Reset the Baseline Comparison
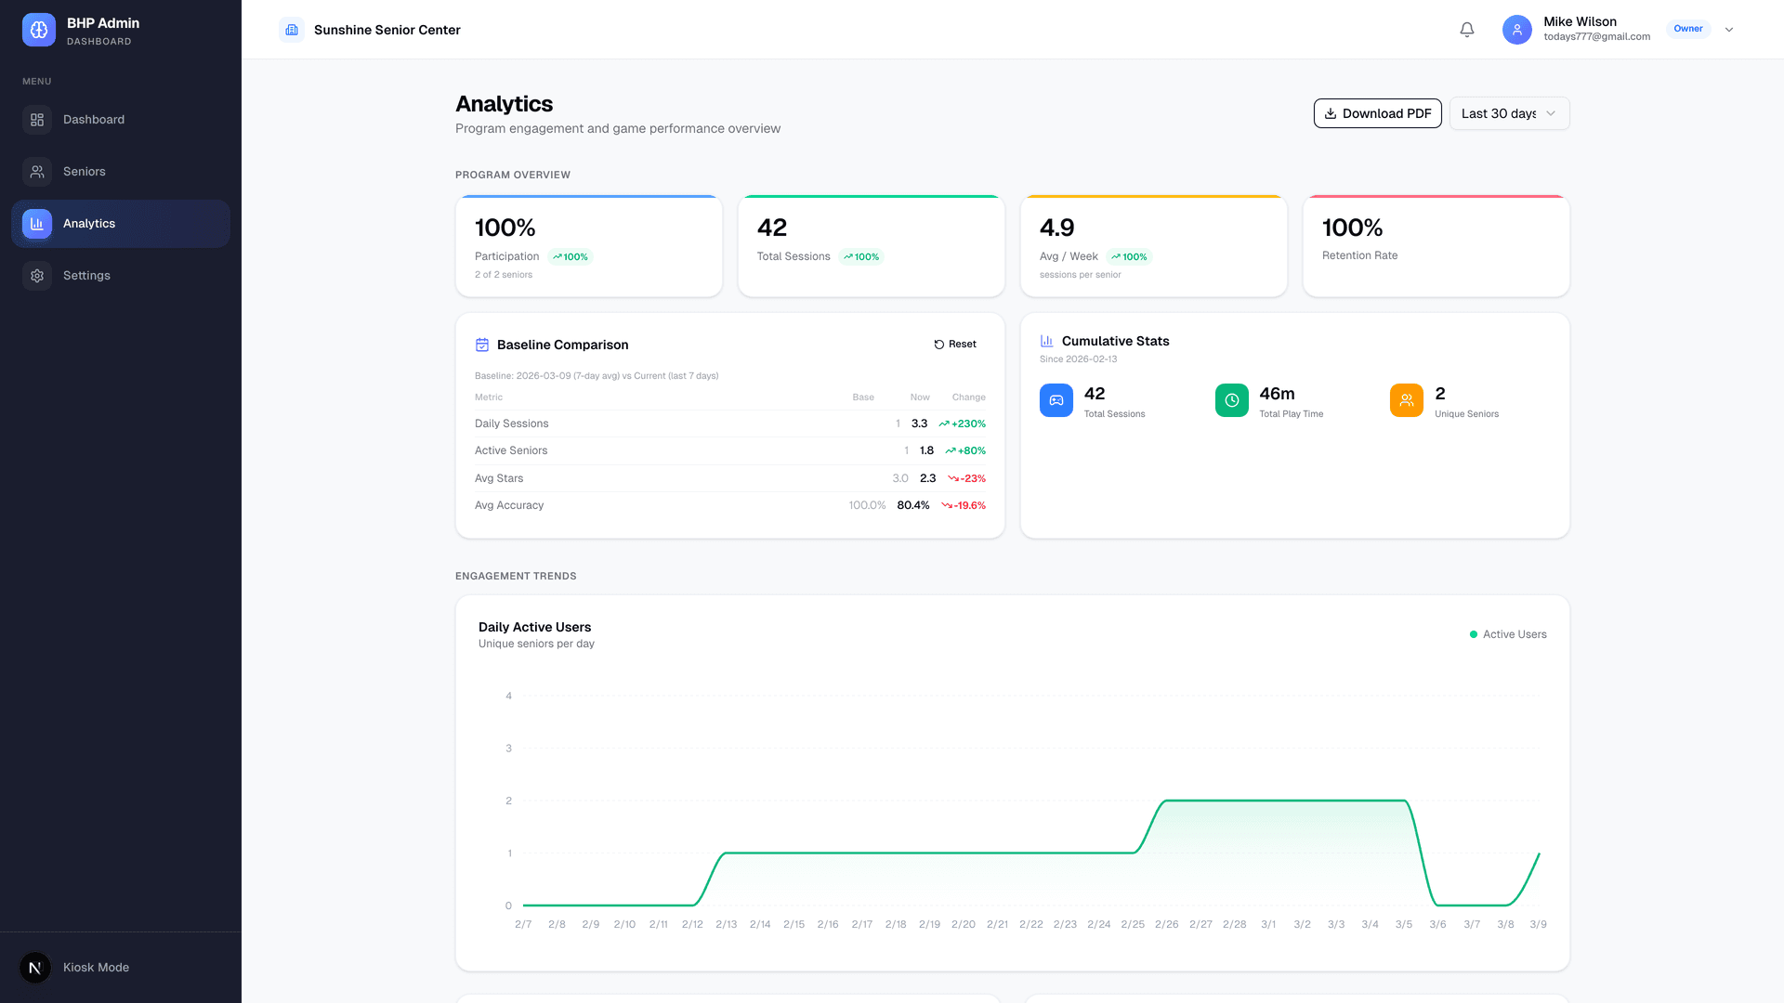 [x=955, y=344]
